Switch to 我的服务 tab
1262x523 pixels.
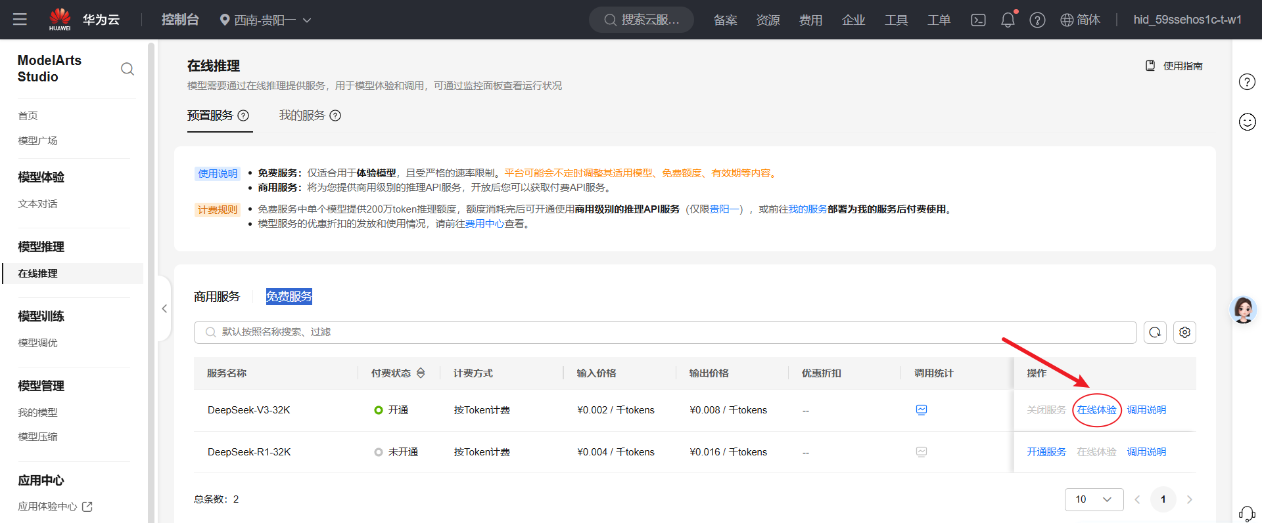tap(302, 115)
